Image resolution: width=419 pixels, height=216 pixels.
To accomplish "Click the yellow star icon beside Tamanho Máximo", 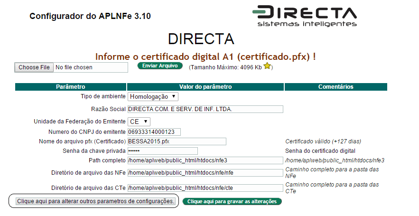I will tap(267, 66).
